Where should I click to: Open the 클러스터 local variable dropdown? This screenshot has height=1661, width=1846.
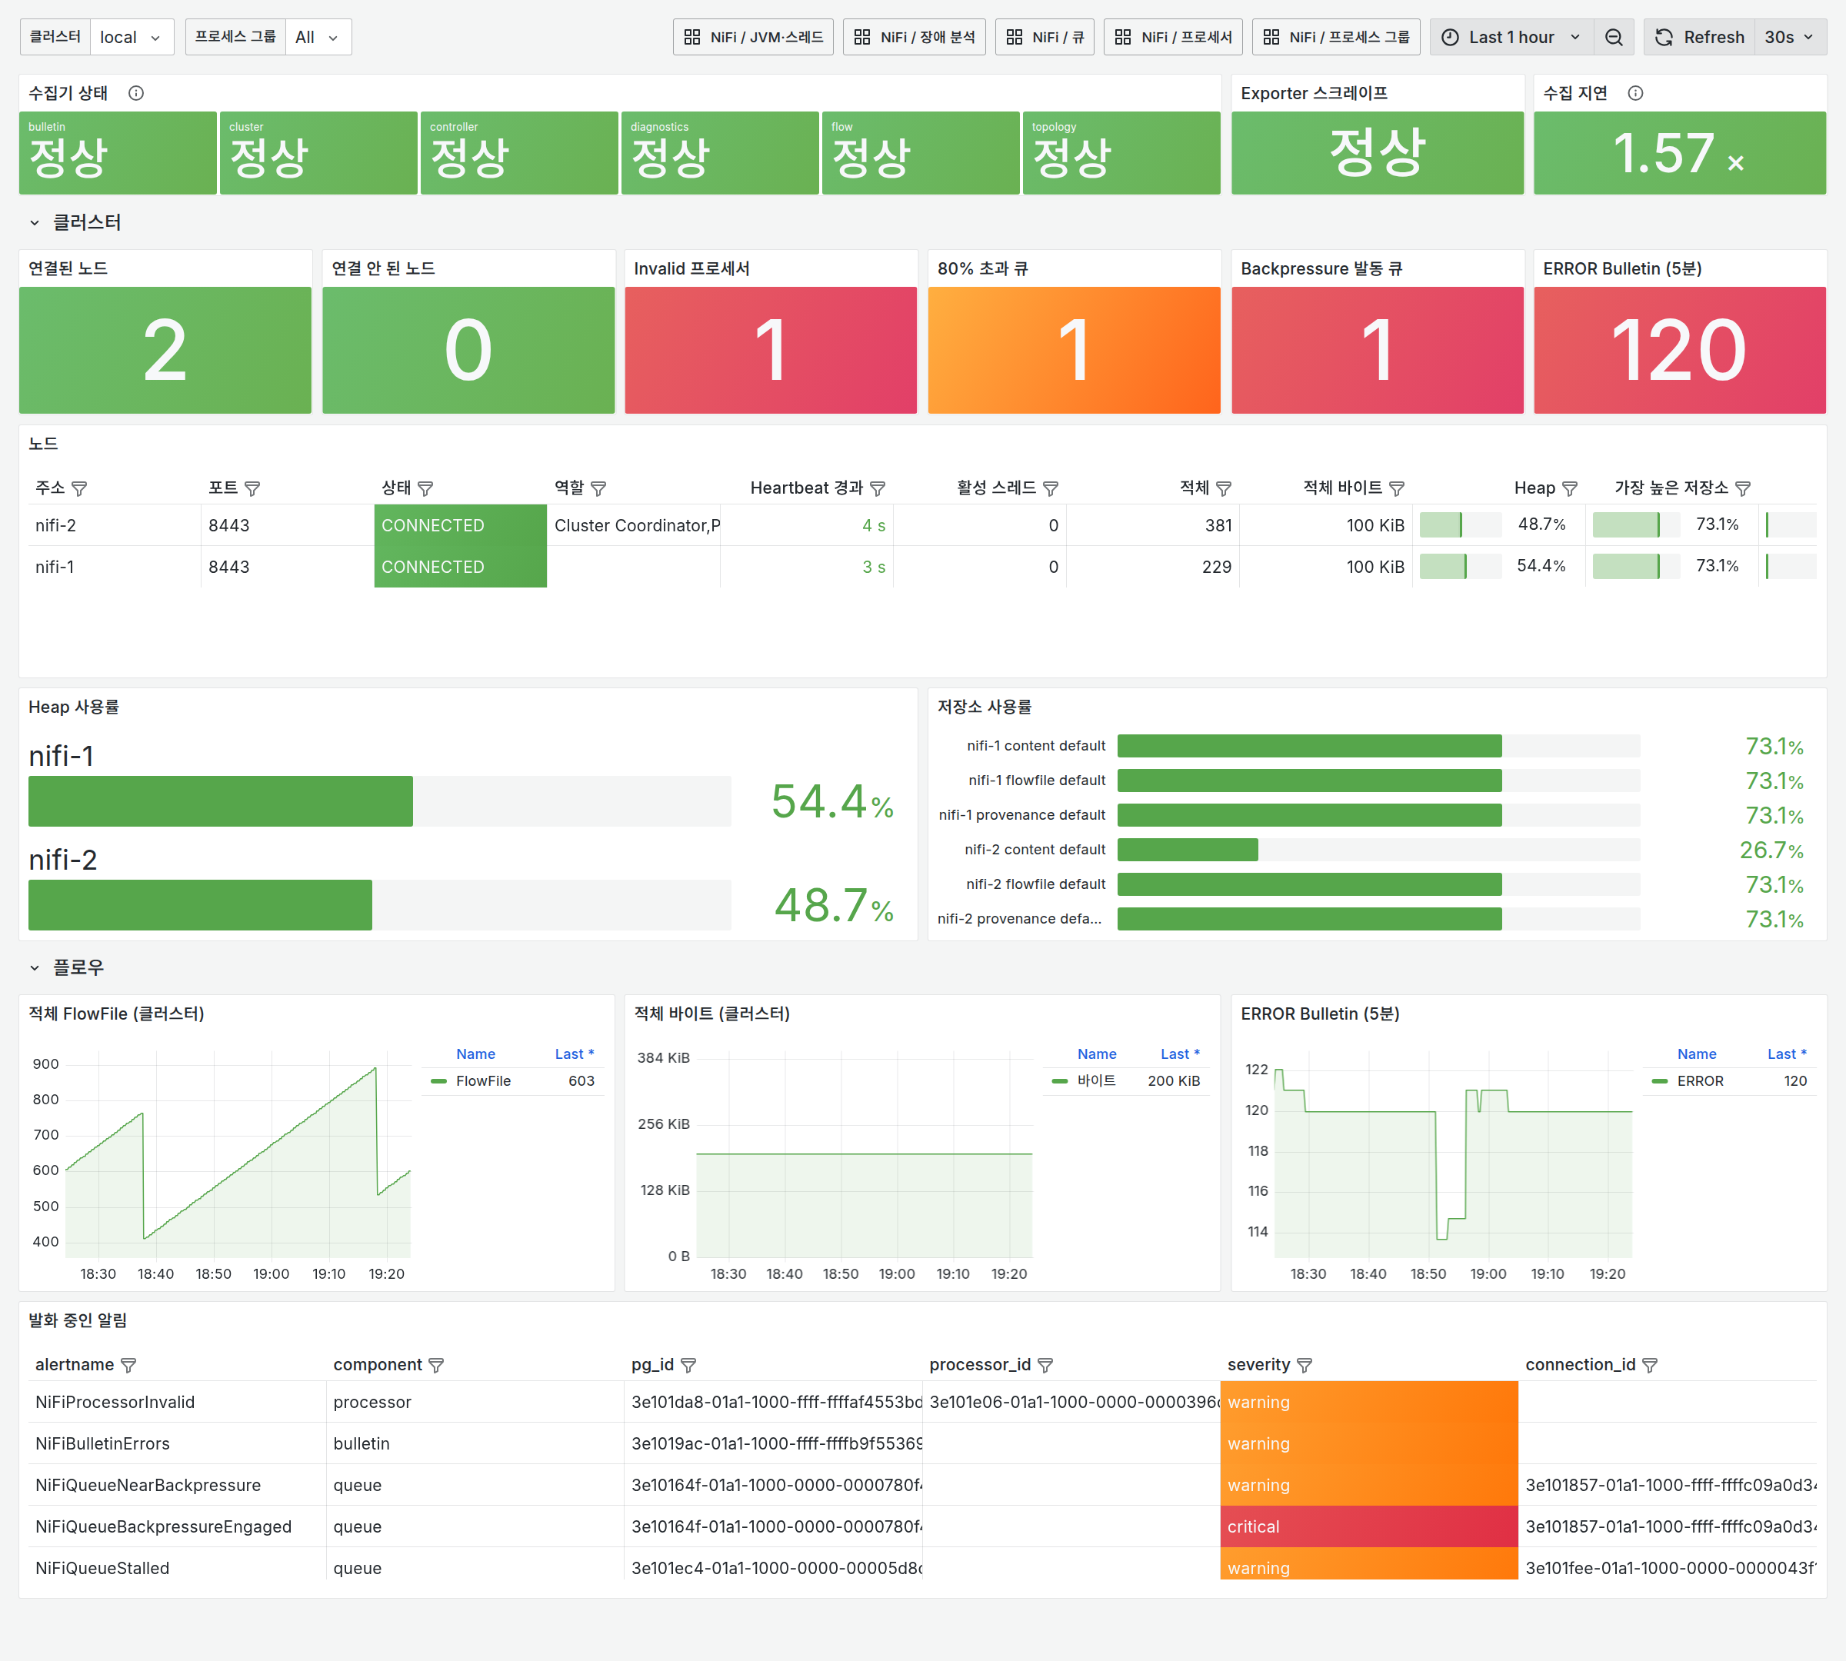click(132, 38)
